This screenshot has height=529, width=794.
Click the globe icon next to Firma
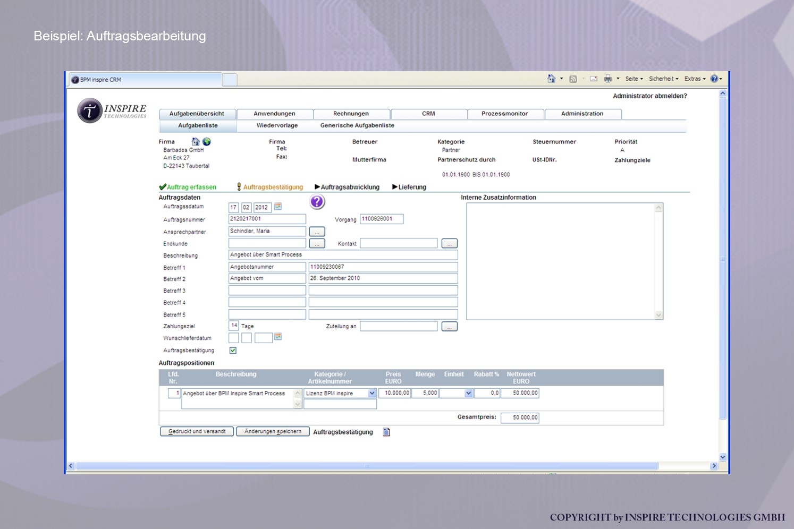coord(207,142)
